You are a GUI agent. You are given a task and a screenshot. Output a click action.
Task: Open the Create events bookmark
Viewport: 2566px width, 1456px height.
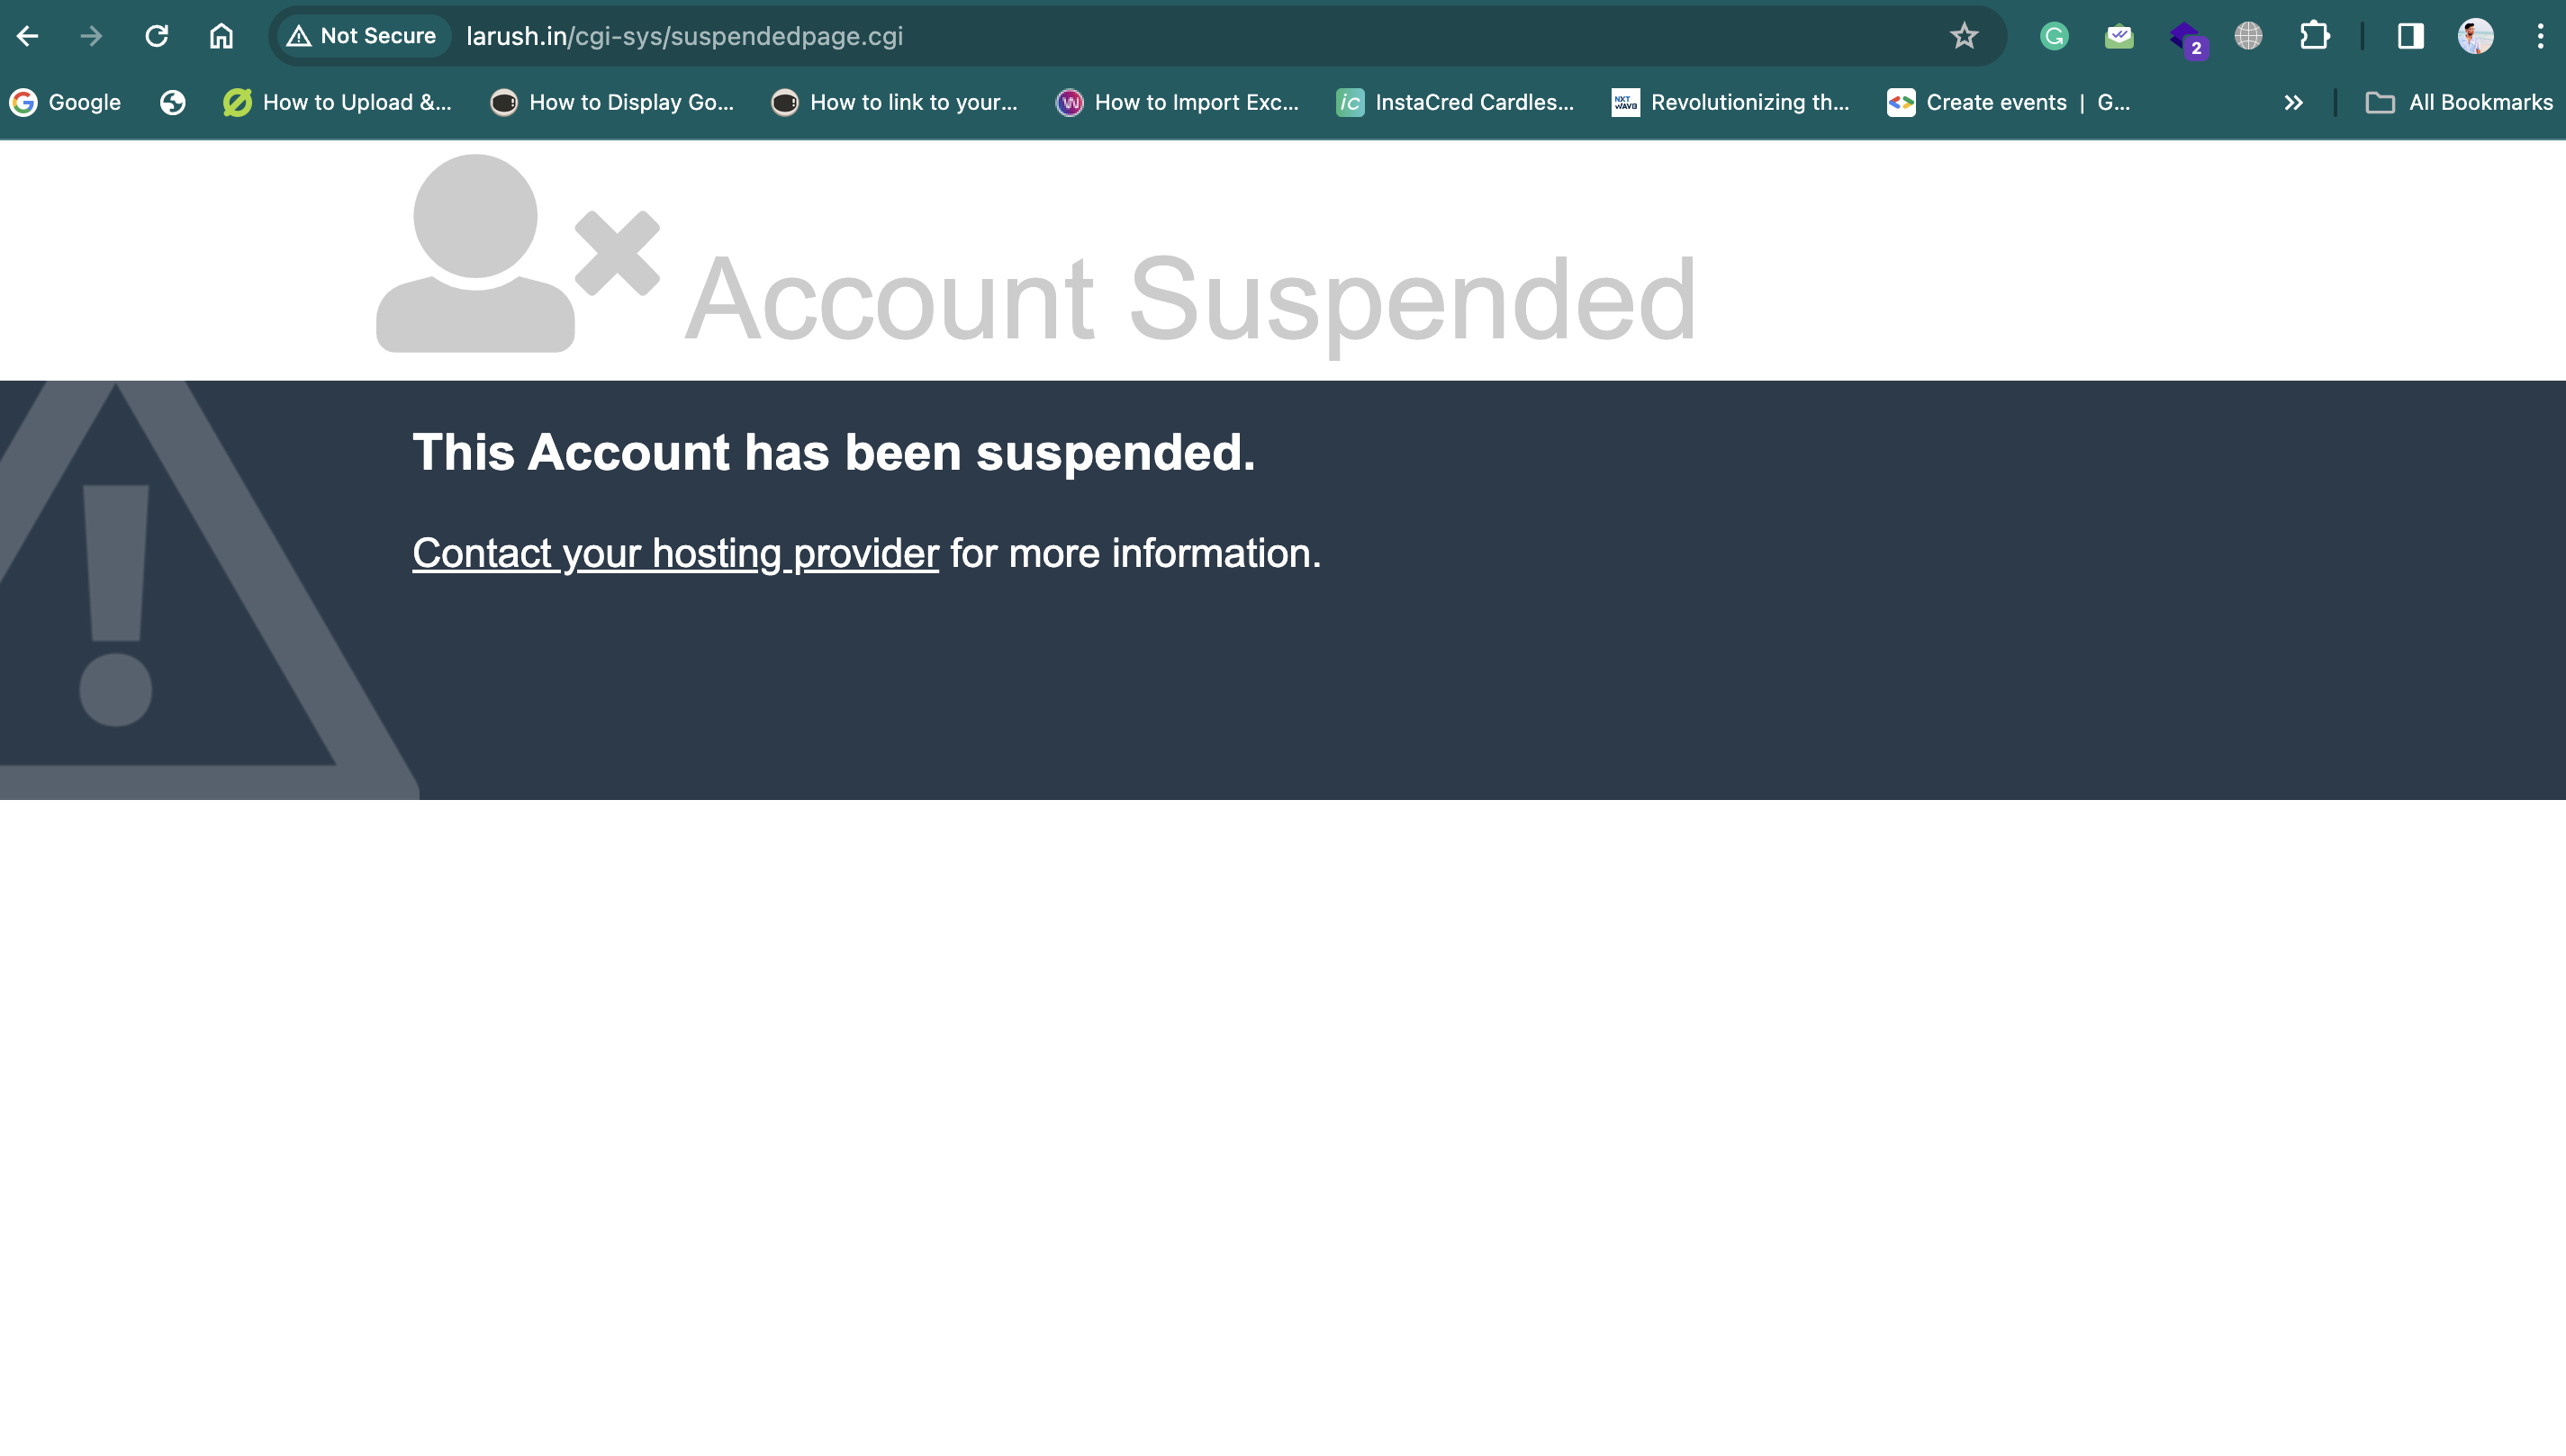(2009, 103)
